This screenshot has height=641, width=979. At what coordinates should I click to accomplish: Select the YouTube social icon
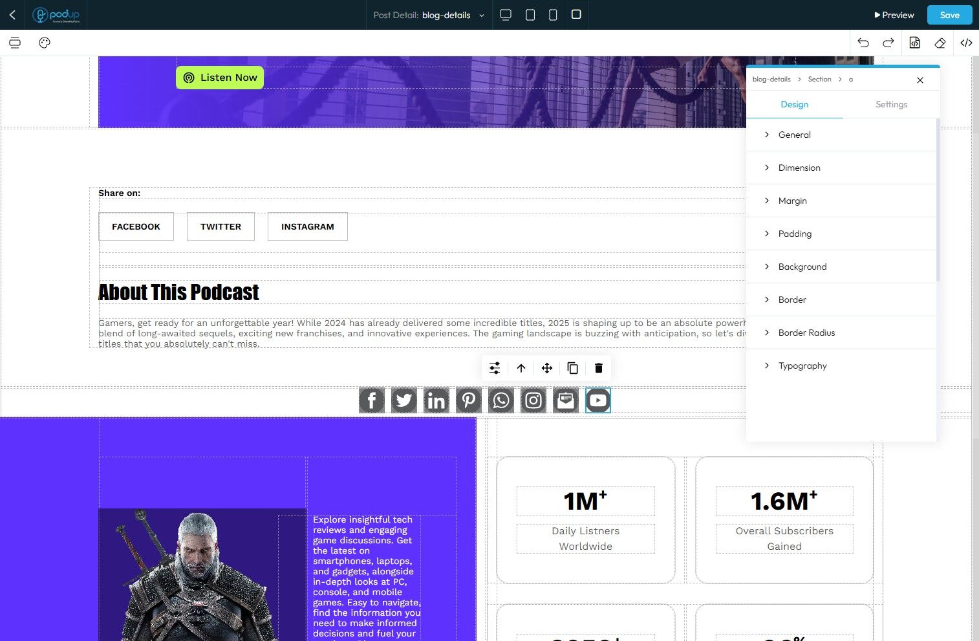598,400
